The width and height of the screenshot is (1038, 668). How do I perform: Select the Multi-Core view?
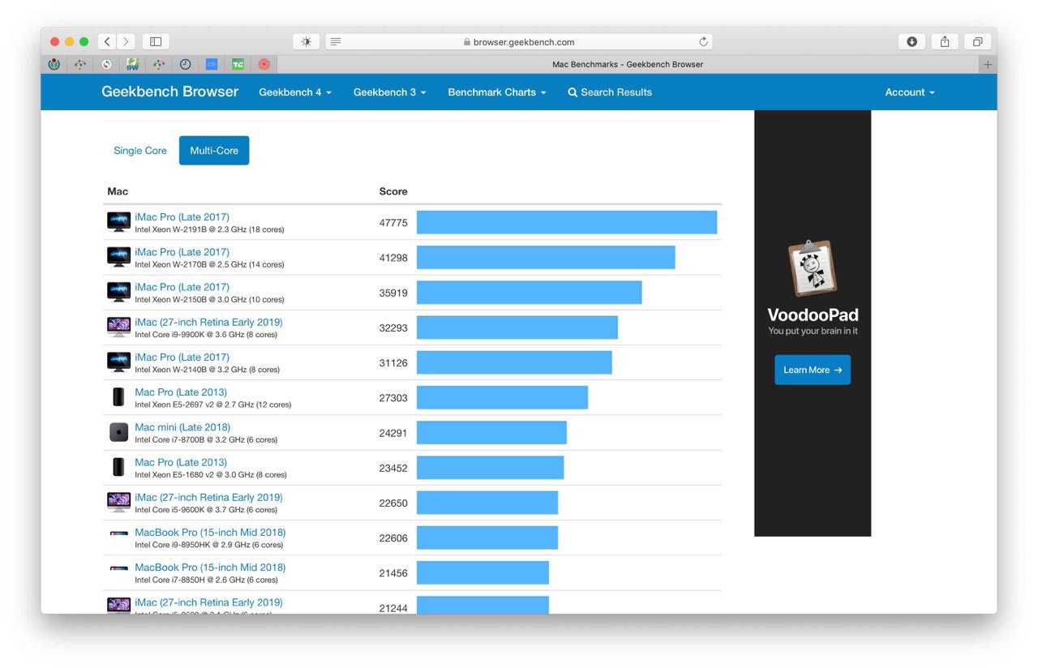[x=213, y=150]
